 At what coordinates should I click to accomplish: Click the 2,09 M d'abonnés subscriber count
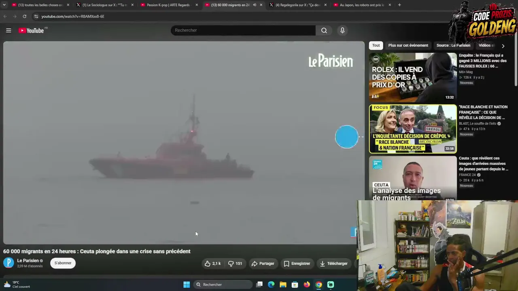tap(30, 266)
